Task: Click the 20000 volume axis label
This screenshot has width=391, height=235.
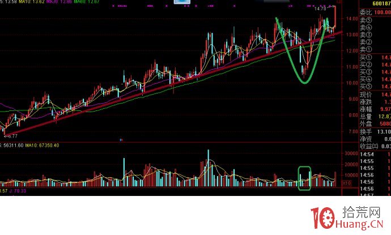Action: point(351,164)
